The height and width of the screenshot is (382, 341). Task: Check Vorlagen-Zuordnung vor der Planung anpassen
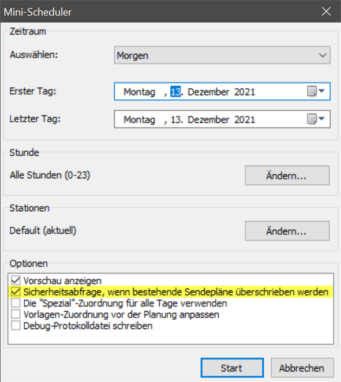click(16, 314)
